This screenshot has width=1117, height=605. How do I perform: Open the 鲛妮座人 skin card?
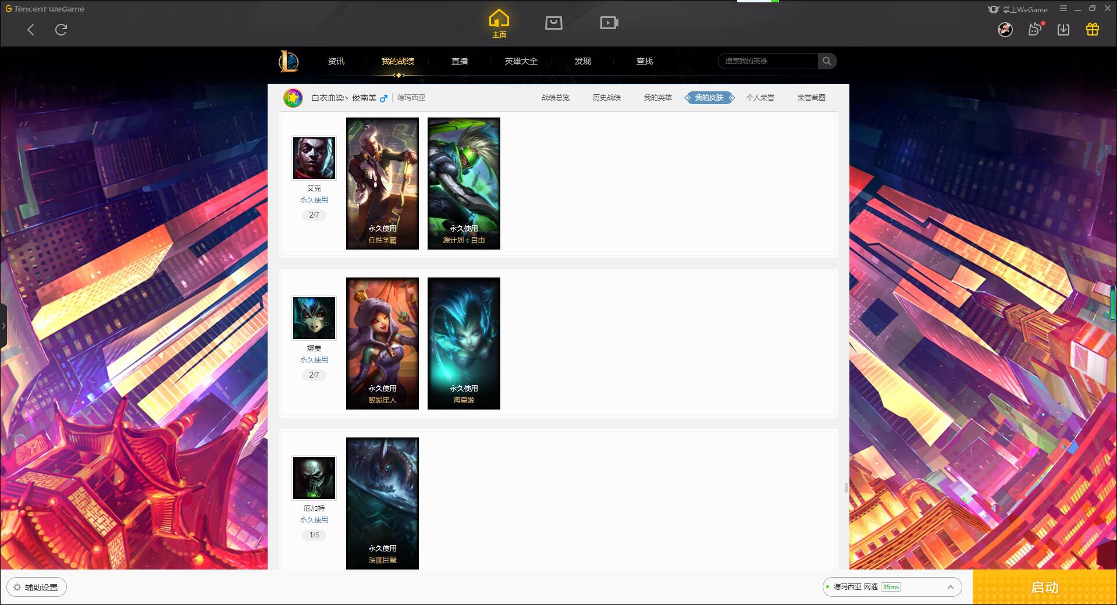pyautogui.click(x=382, y=343)
